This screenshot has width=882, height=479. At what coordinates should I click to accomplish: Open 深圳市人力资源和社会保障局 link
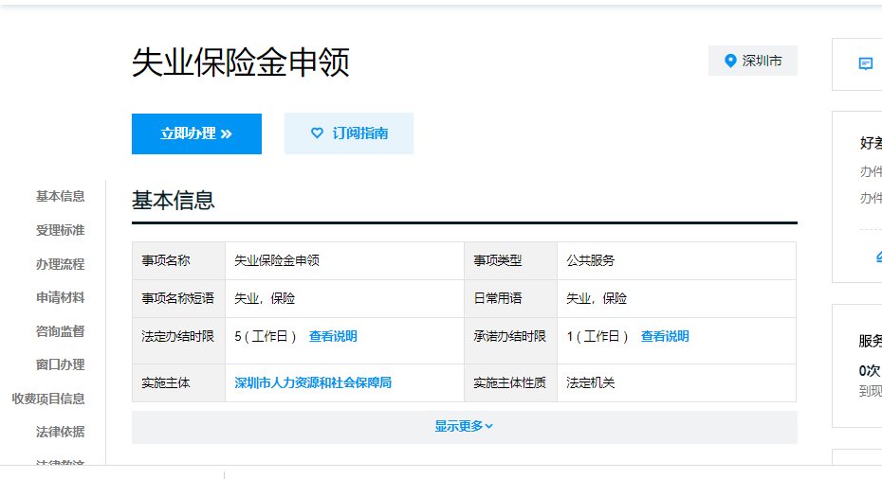pyautogui.click(x=313, y=383)
